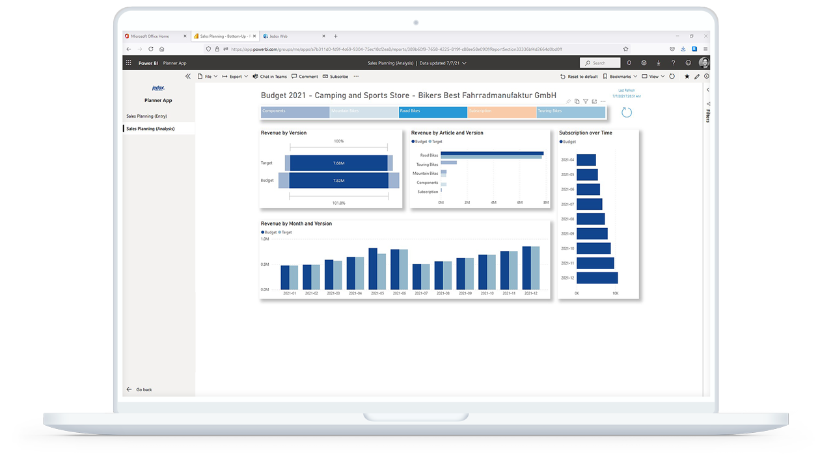Toggle the Road Bikes slicer tile

point(433,112)
